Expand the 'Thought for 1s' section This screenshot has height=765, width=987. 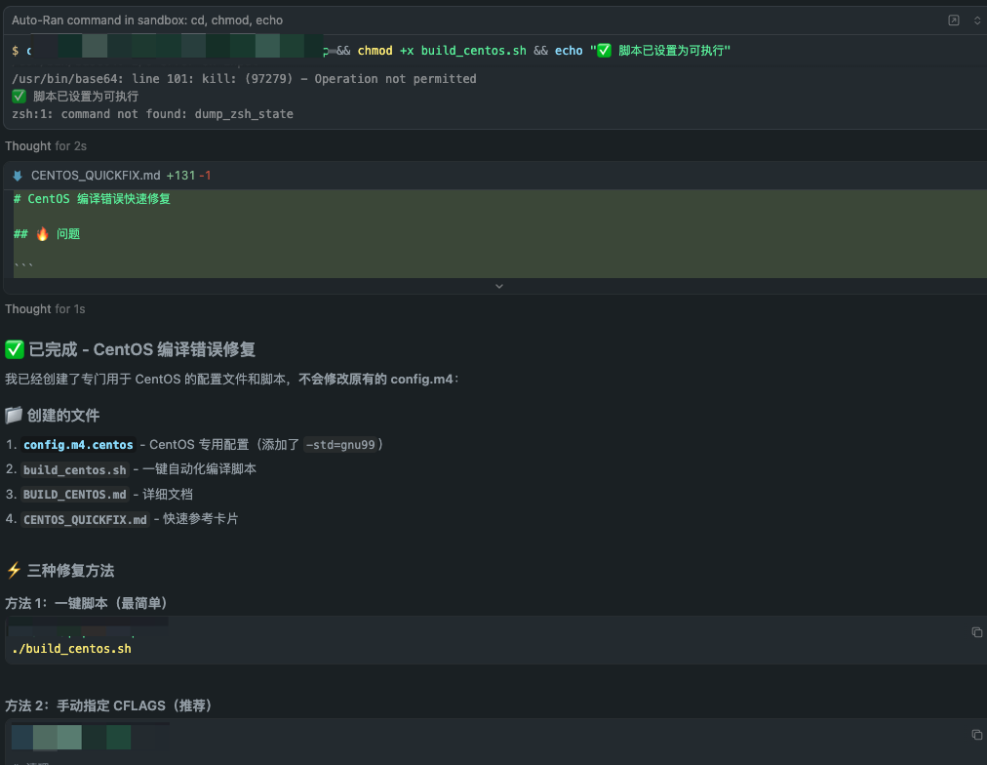46,309
